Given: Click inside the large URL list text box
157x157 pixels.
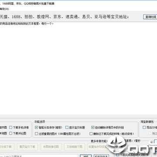Looking at the screenshot, I should (x=78, y=68).
